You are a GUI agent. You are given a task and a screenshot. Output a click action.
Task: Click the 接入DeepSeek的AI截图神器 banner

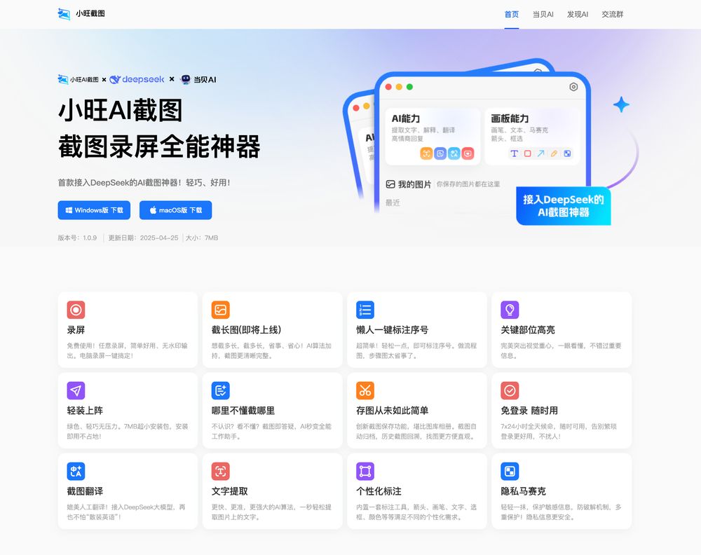point(564,206)
